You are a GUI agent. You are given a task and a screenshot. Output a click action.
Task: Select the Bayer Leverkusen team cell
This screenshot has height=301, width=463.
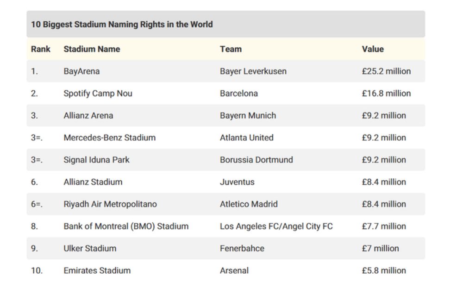pos(253,71)
